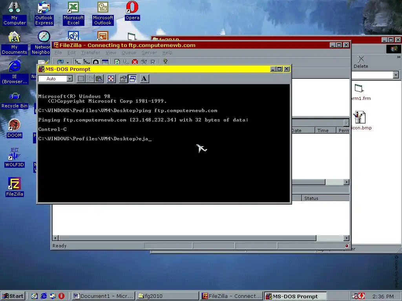Open FileZilla View menu
The image size is (402, 301).
tap(111, 53)
